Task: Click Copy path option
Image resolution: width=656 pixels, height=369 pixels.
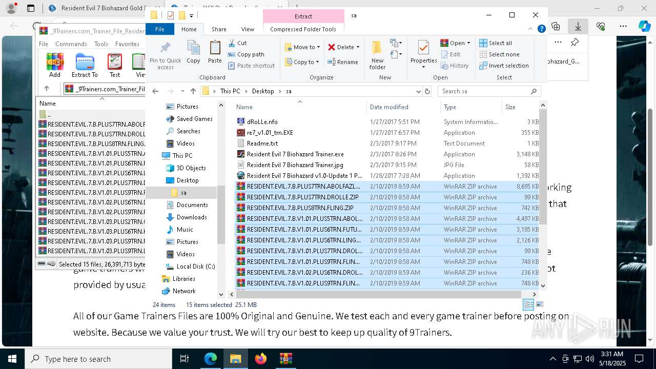Action: (246, 54)
